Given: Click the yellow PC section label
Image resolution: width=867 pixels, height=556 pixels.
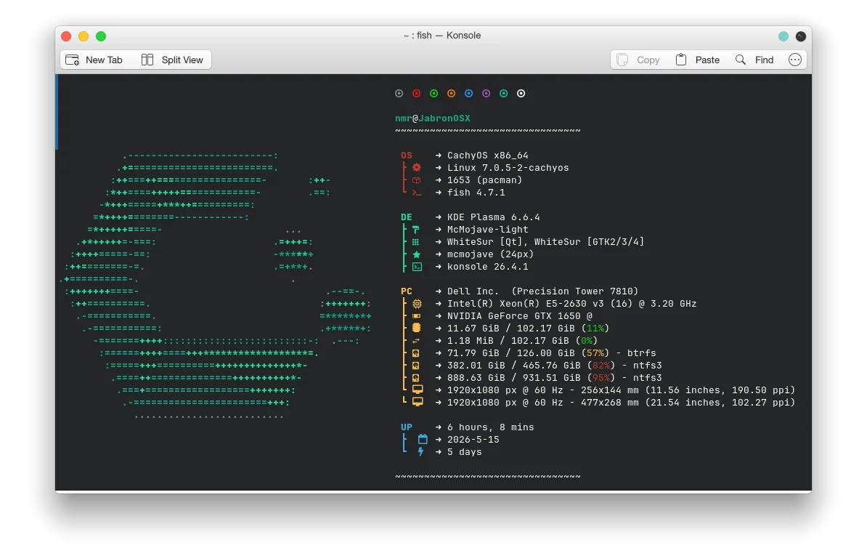Looking at the screenshot, I should pos(407,291).
